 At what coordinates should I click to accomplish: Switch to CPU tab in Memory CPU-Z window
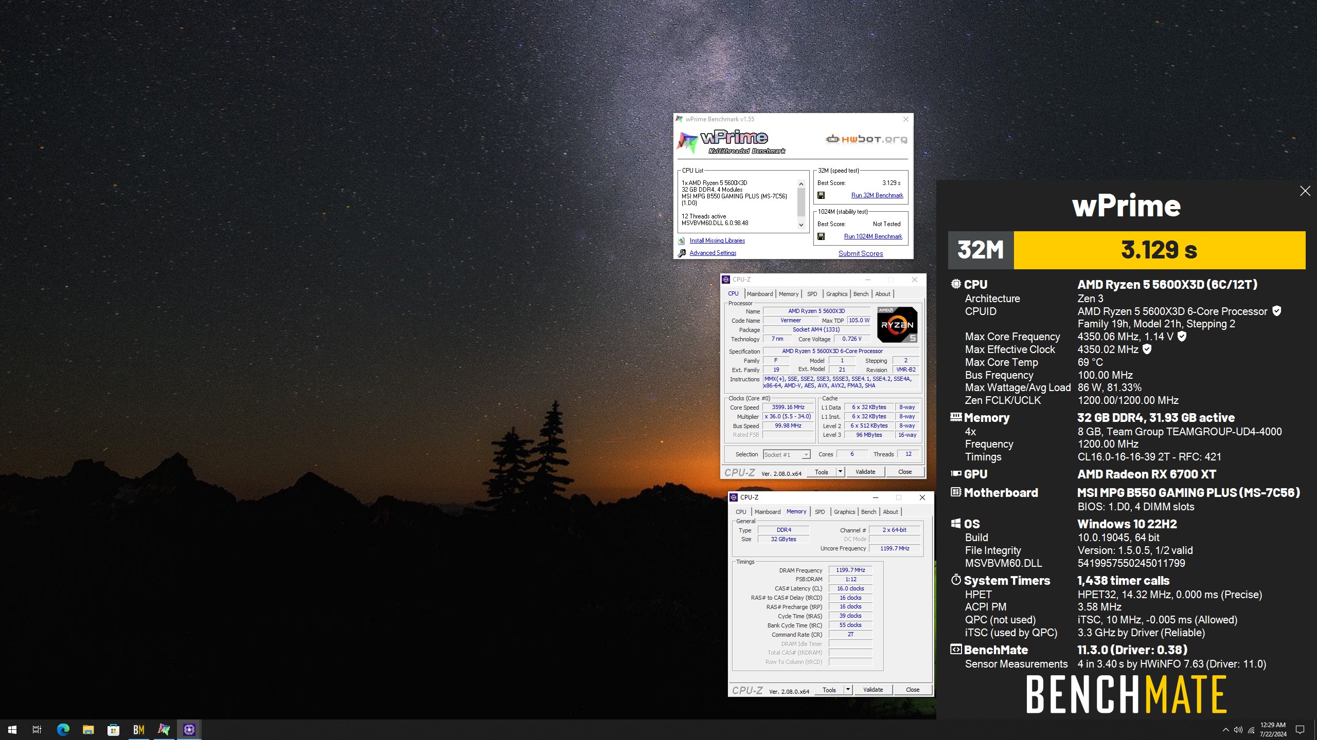pos(741,512)
